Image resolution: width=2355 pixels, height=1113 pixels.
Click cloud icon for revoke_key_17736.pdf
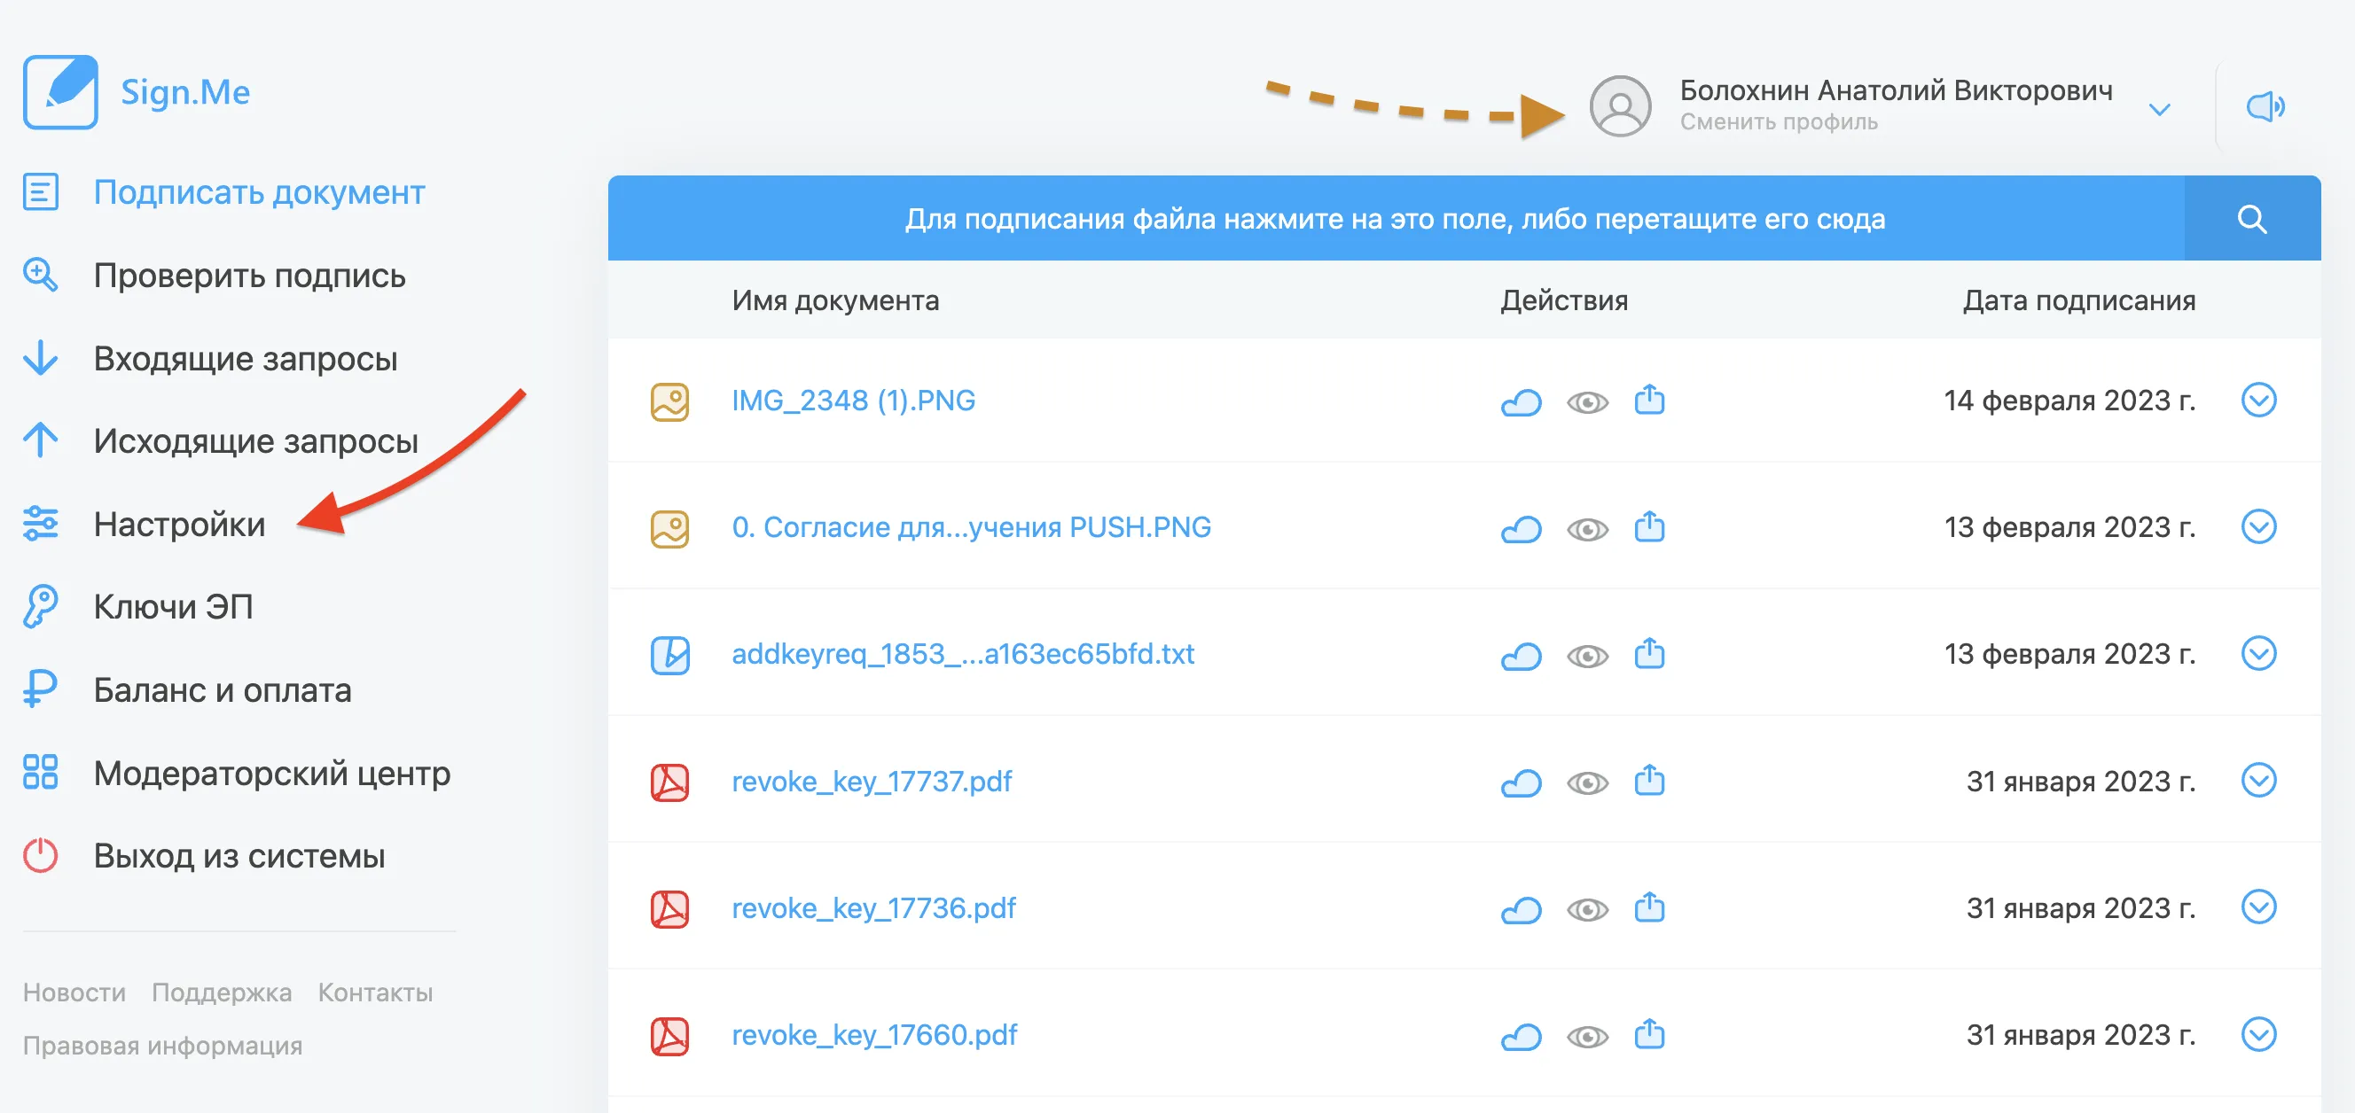coord(1522,910)
